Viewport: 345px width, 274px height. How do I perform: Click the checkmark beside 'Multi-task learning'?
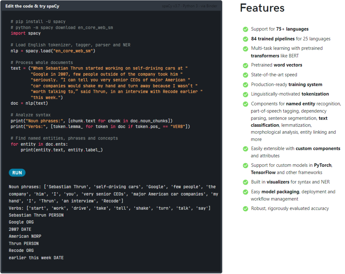(245, 49)
